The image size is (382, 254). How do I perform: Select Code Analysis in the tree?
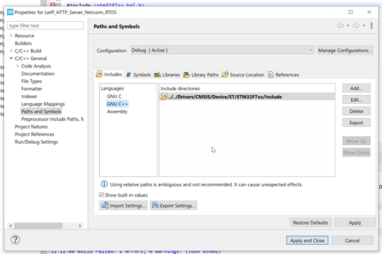pyautogui.click(x=36, y=66)
